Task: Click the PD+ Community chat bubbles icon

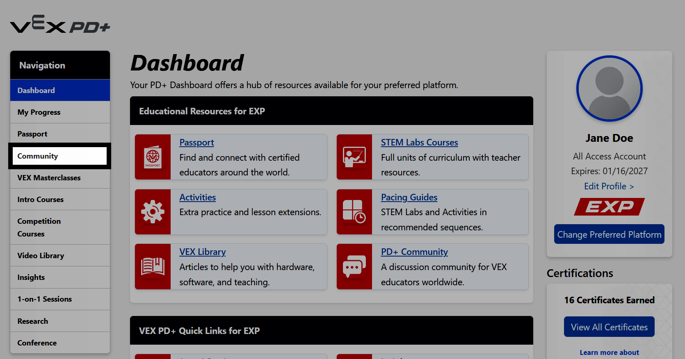Action: [x=354, y=266]
